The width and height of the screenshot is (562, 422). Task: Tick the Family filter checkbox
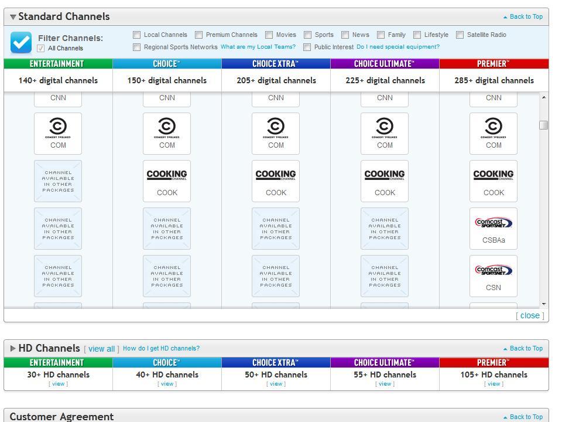[381, 35]
